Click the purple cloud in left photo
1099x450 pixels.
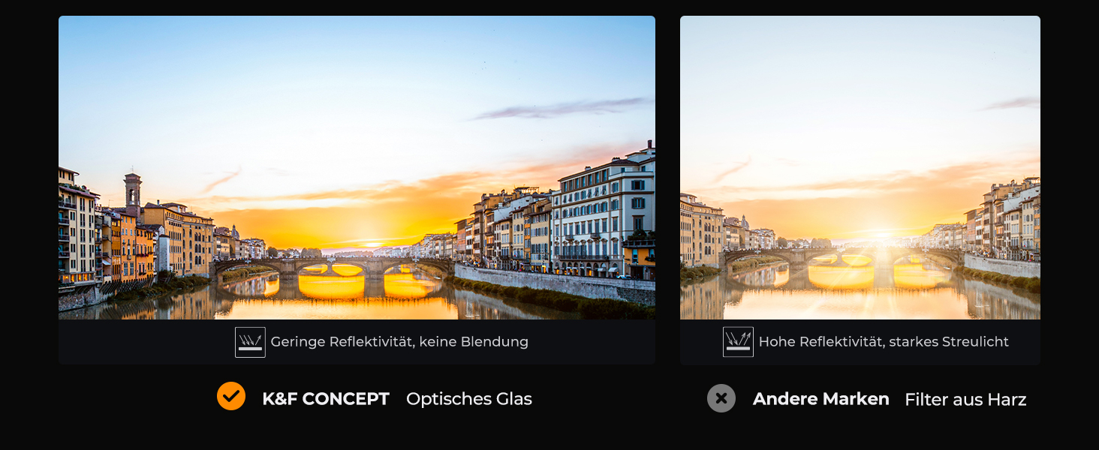pyautogui.click(x=559, y=108)
